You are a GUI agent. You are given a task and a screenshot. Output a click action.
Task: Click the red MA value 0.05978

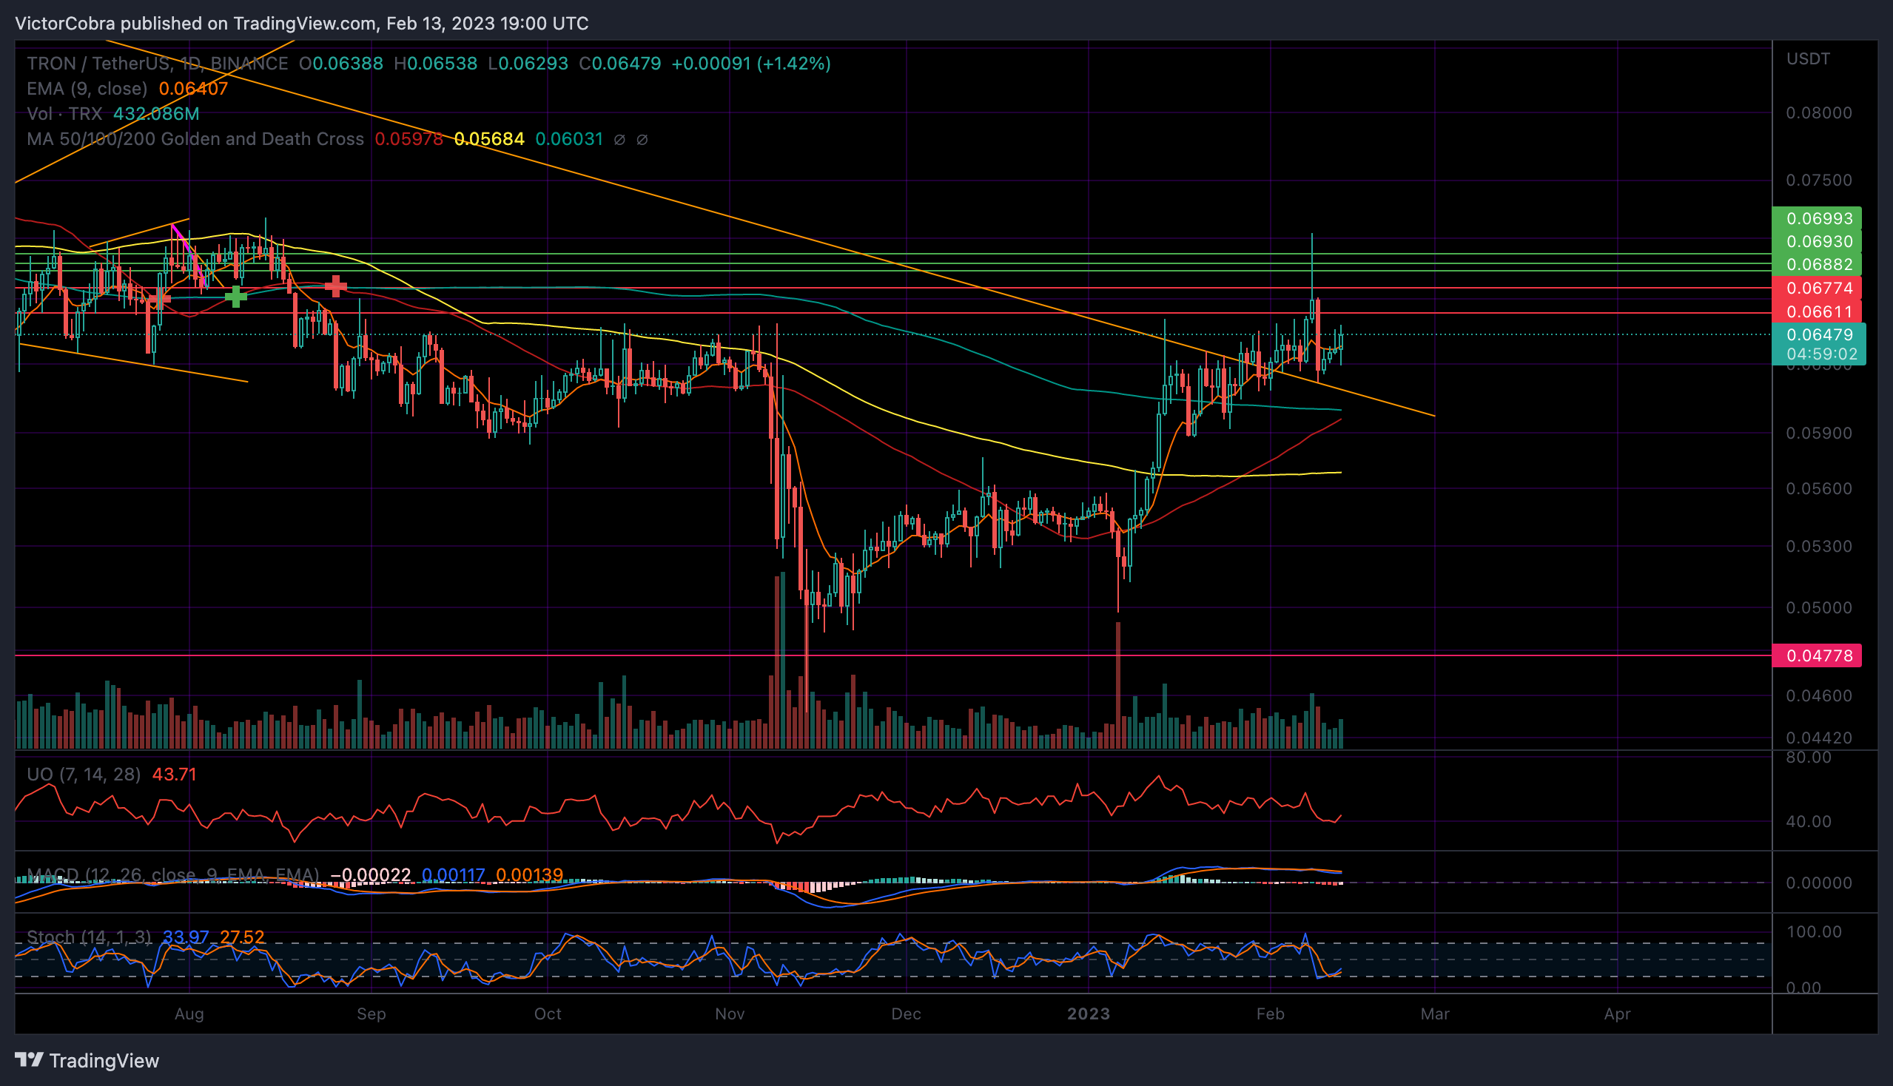(x=409, y=140)
